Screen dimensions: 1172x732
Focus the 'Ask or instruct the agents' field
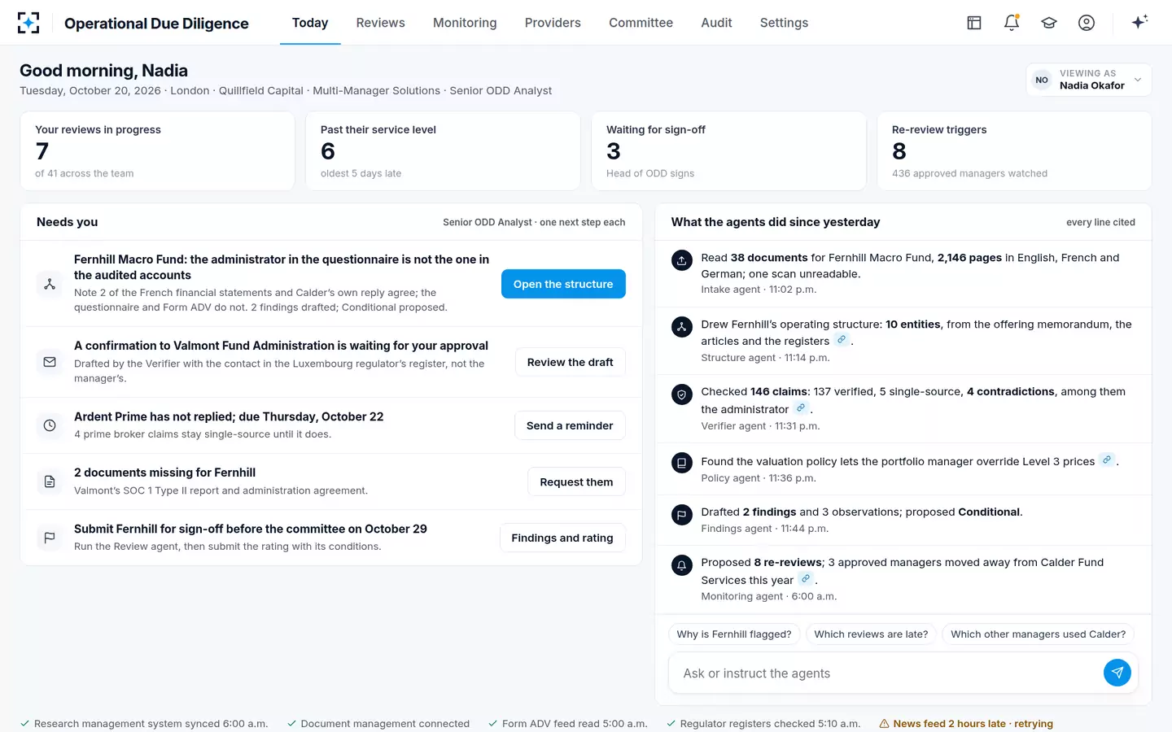tap(886, 673)
